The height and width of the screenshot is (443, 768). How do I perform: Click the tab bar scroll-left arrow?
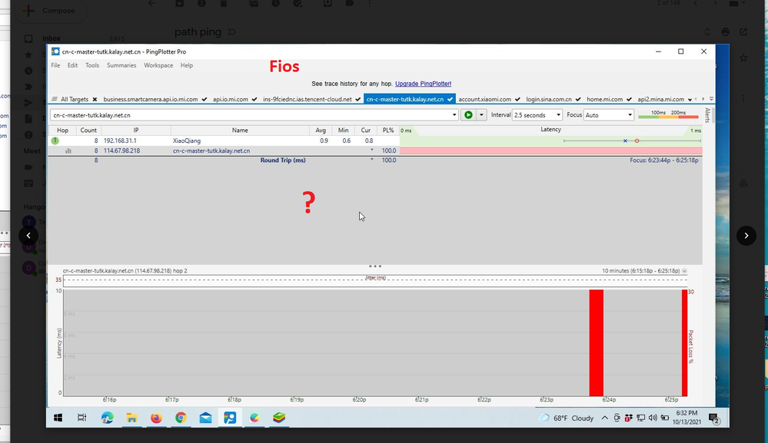[x=696, y=99]
